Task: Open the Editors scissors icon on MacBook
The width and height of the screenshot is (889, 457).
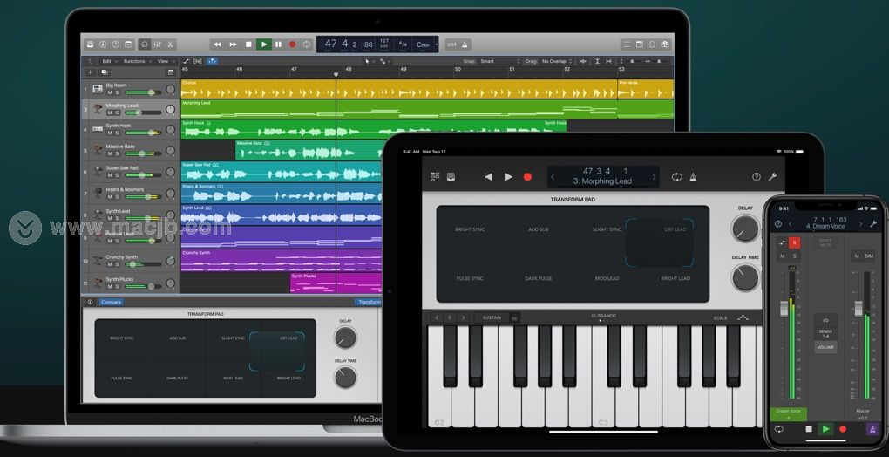Action: tap(170, 44)
